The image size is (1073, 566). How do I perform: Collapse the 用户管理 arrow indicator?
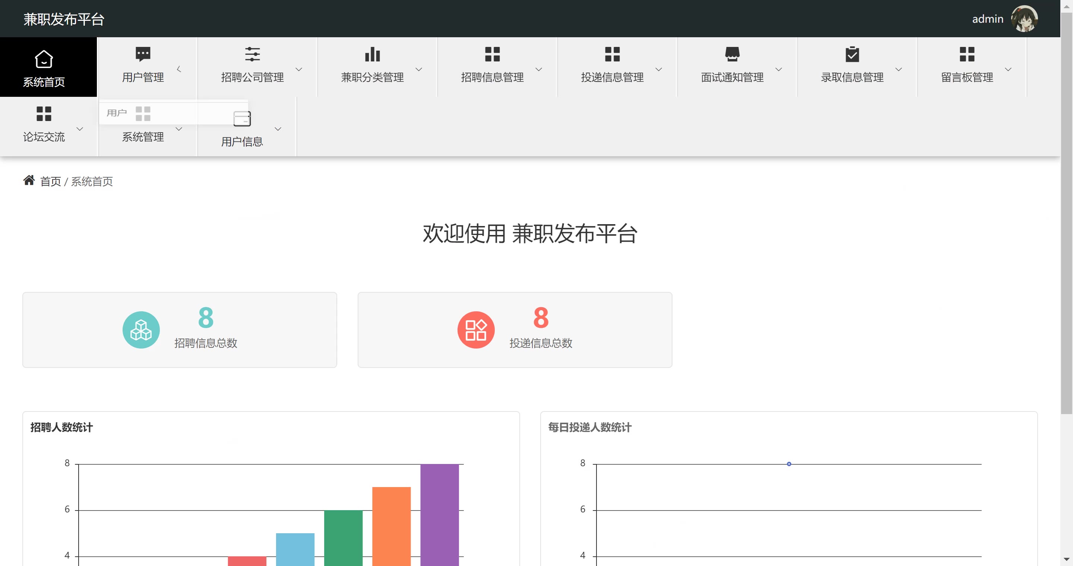tap(179, 69)
